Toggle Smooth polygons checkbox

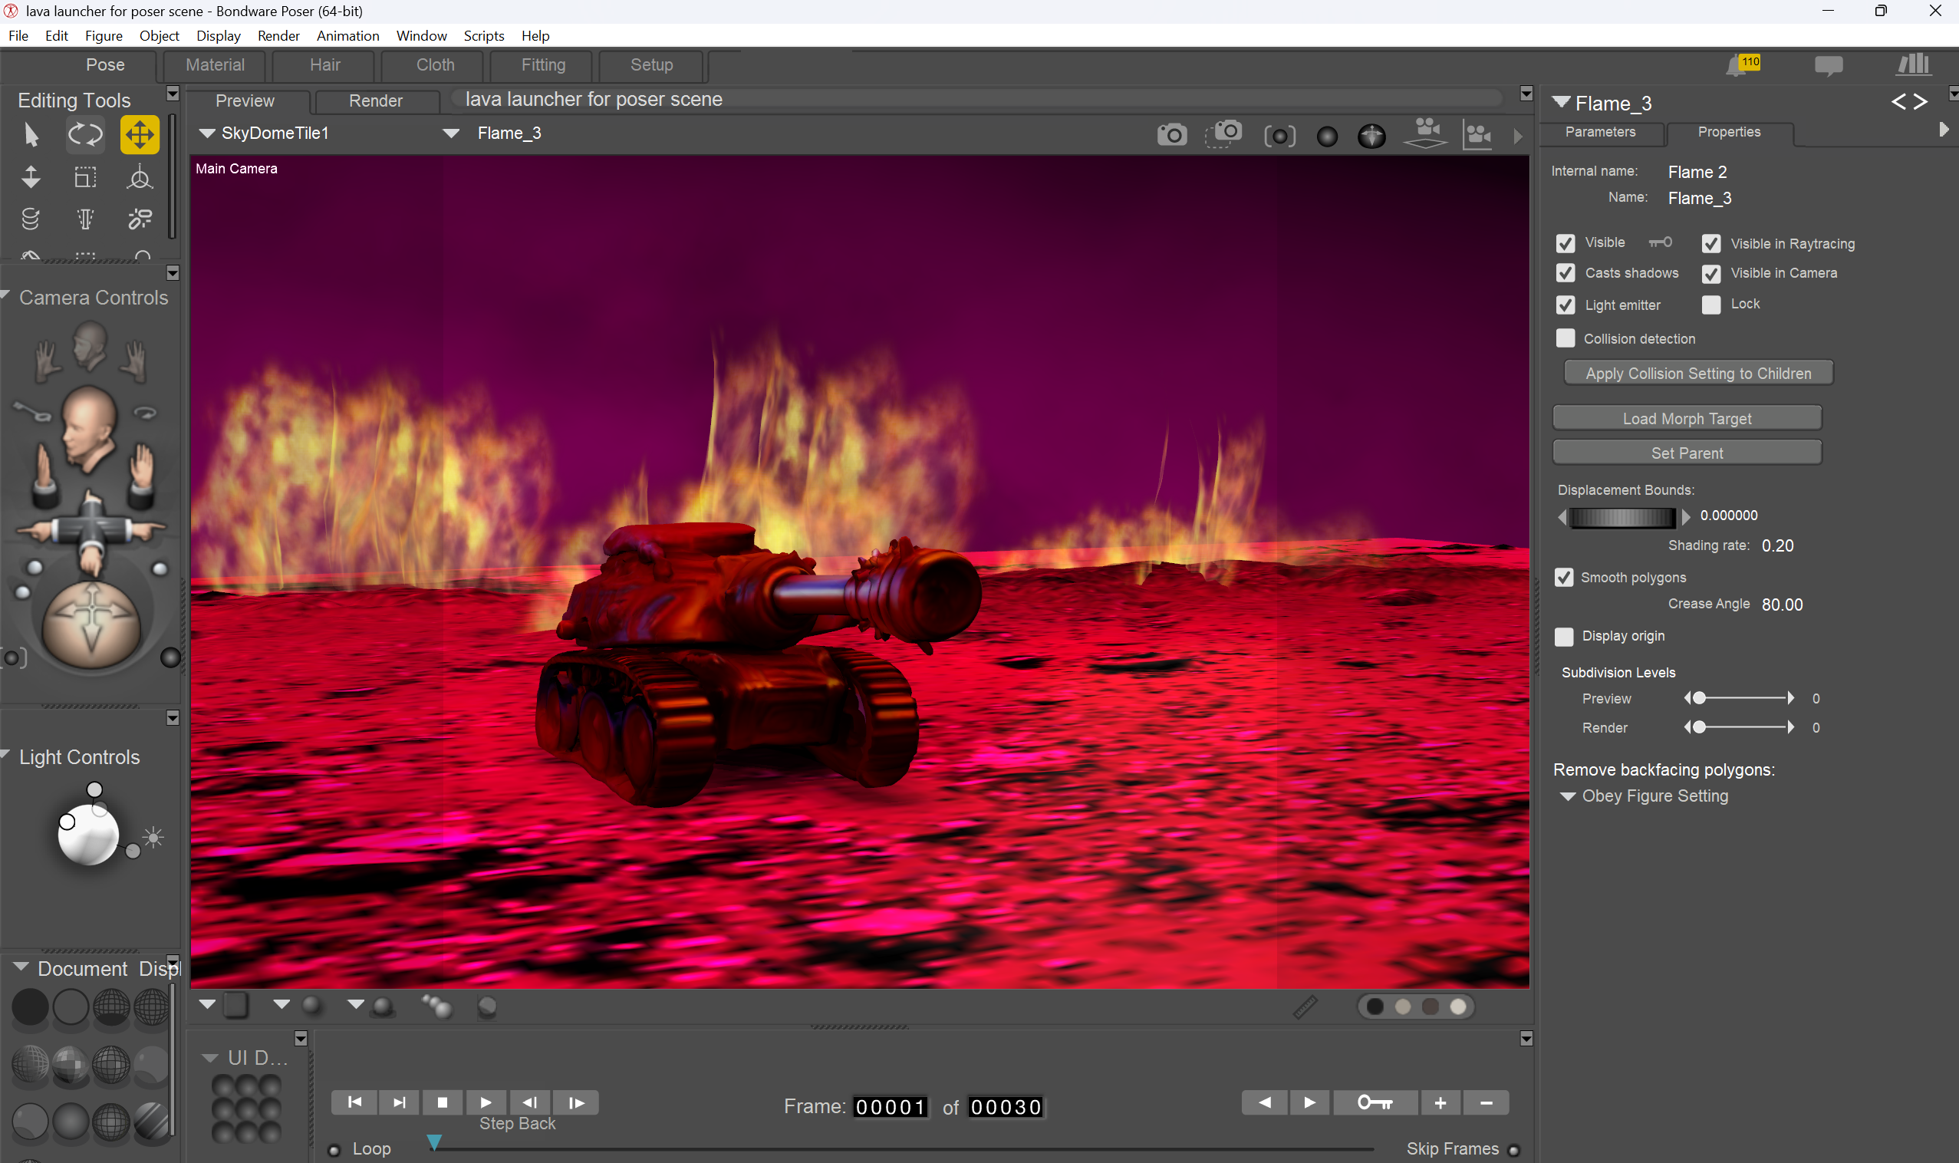[1563, 578]
